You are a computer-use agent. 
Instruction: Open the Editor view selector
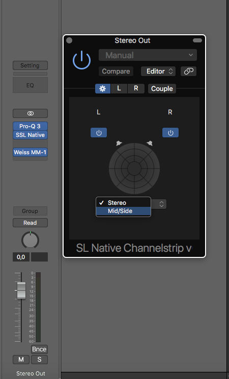click(158, 72)
